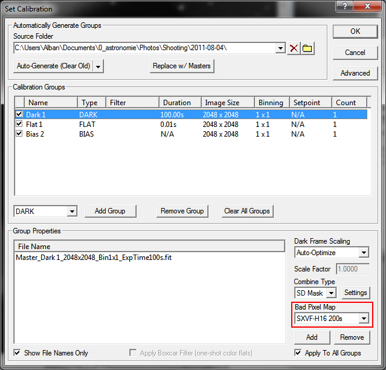Close the Set Calibration dialog
This screenshot has width=386, height=370.
(x=367, y=5)
